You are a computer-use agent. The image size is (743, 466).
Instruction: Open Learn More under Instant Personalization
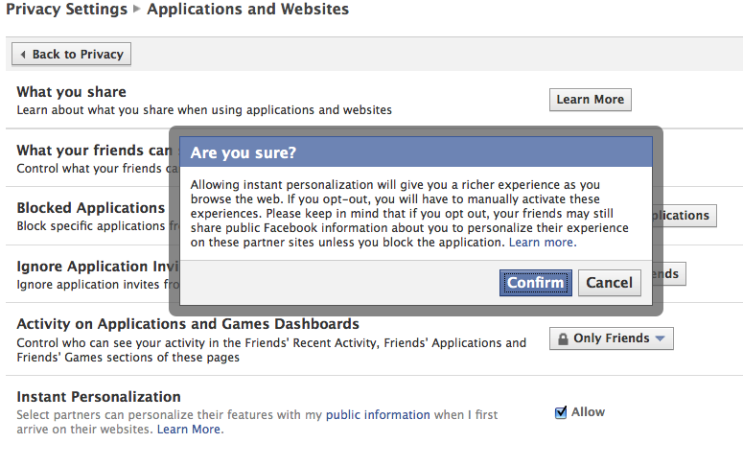[x=190, y=430]
